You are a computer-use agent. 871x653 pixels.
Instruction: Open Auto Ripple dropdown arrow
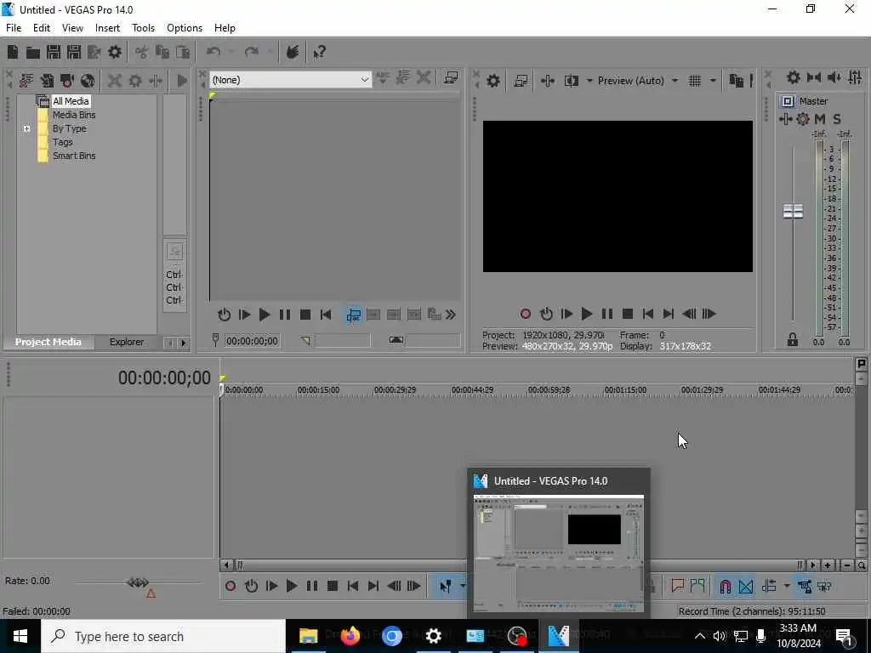pos(786,587)
